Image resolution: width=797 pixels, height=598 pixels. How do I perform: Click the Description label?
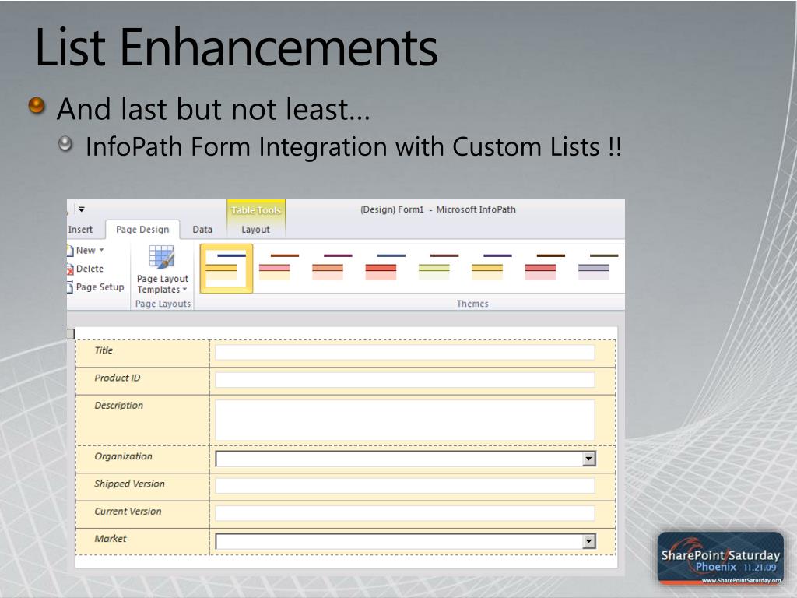[x=119, y=406]
